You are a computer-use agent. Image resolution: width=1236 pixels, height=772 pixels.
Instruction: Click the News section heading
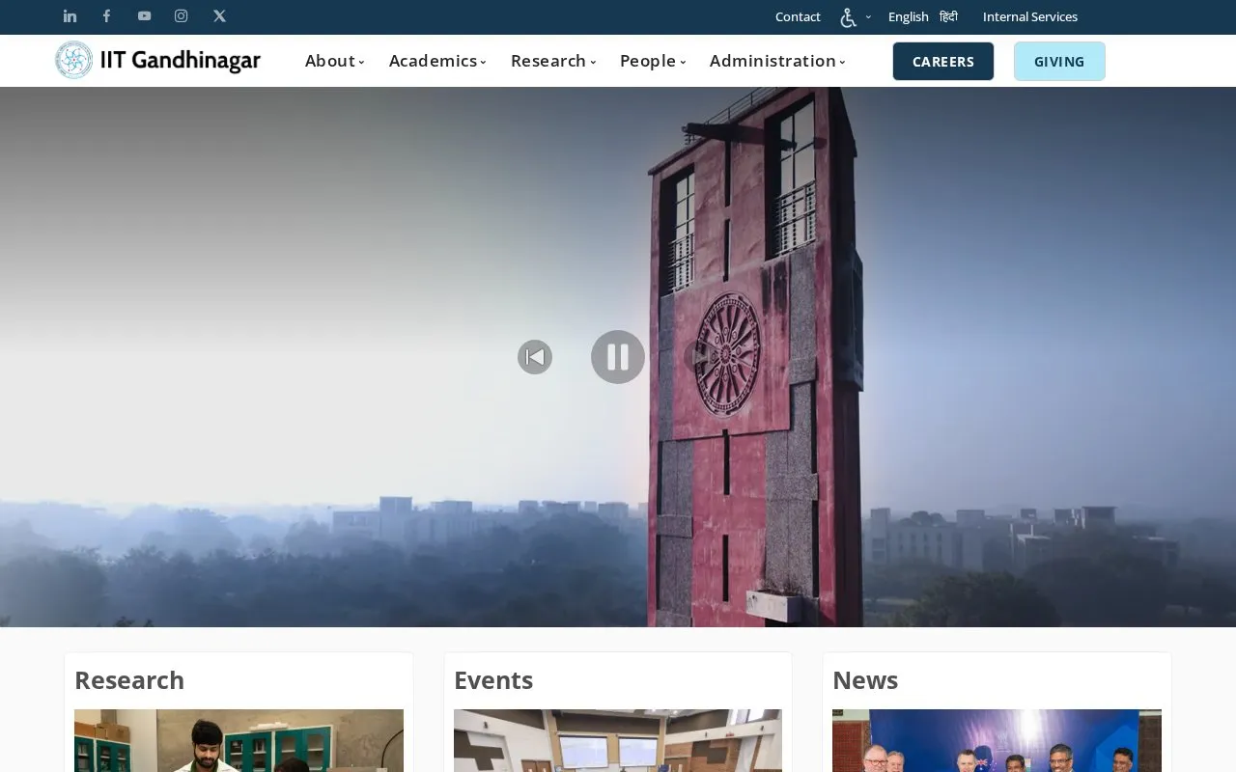pyautogui.click(x=865, y=680)
